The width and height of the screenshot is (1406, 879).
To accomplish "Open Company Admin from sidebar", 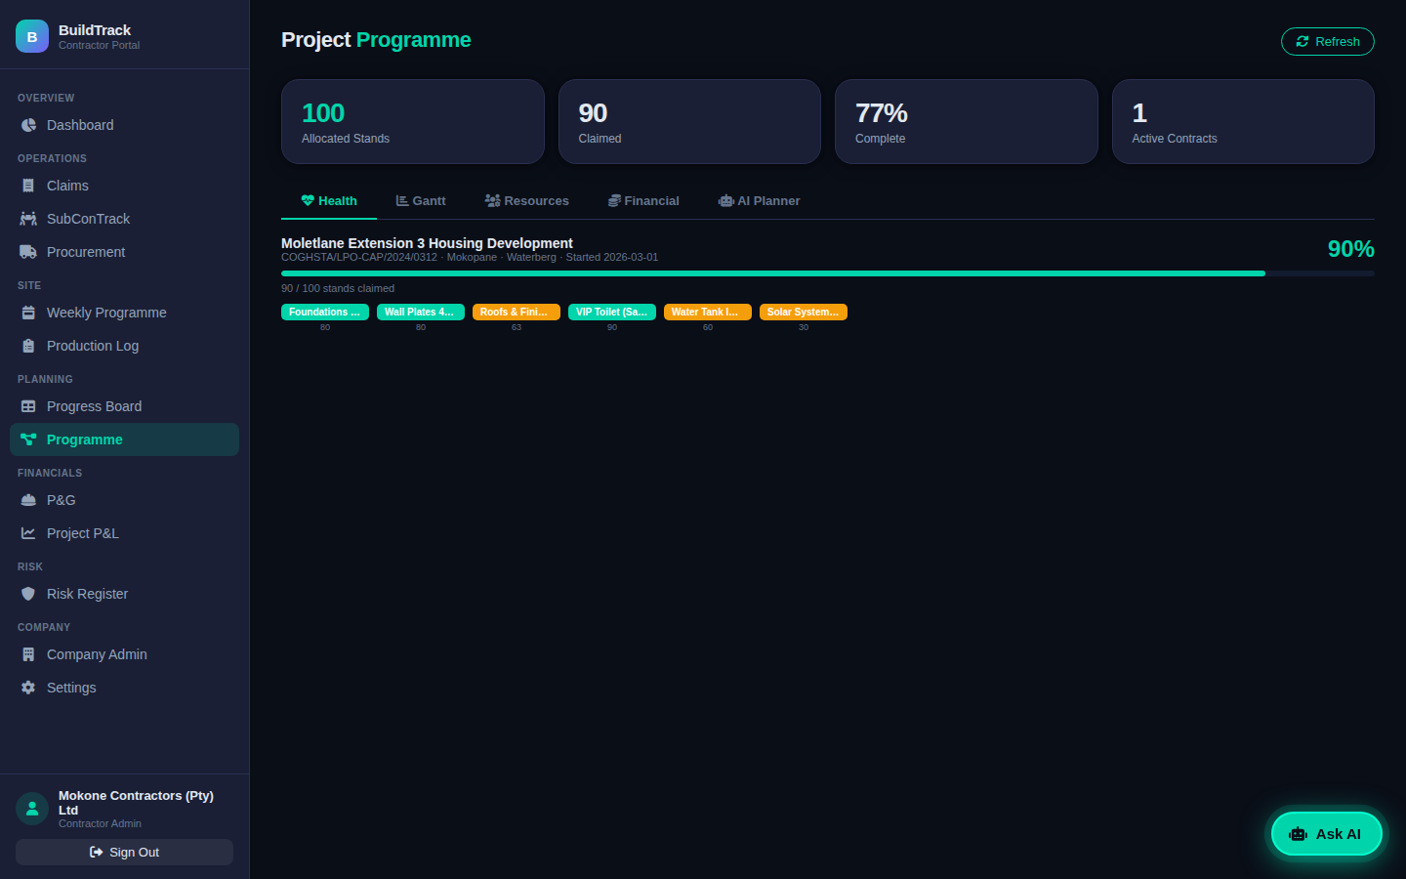I will 124,654.
